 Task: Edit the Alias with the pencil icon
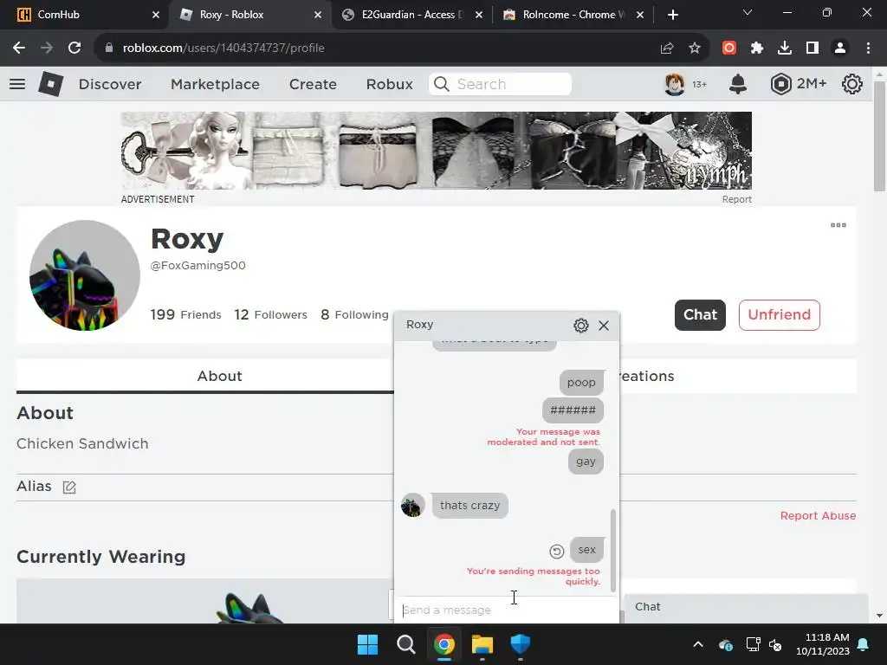pyautogui.click(x=69, y=487)
